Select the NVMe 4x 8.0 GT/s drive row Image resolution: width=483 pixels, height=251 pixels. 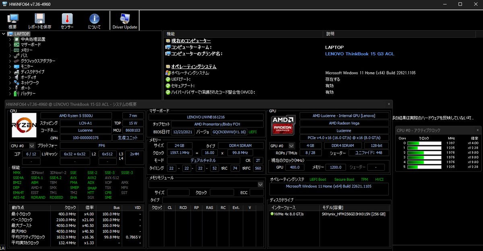coord(330,214)
